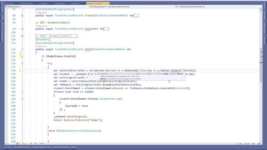267x150 pixels.
Task: Open the Output panel tab
Action: (74, 147)
